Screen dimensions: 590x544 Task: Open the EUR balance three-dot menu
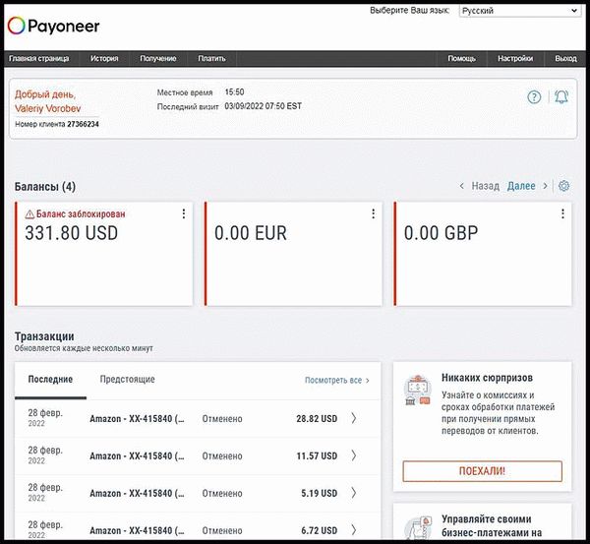pos(374,213)
